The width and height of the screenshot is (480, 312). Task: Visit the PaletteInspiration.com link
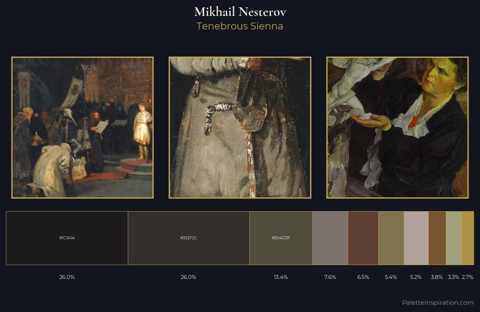tap(438, 302)
